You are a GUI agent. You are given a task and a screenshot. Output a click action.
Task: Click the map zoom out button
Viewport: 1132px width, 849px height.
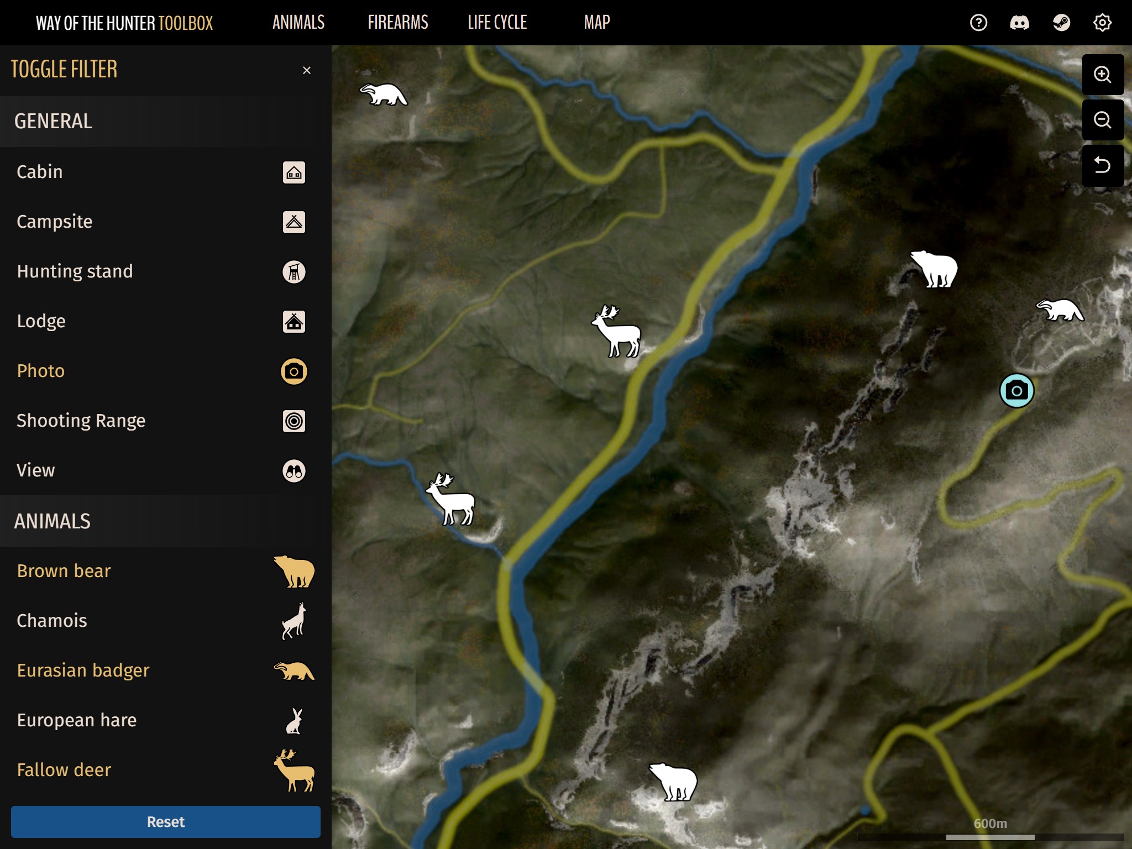[1102, 120]
